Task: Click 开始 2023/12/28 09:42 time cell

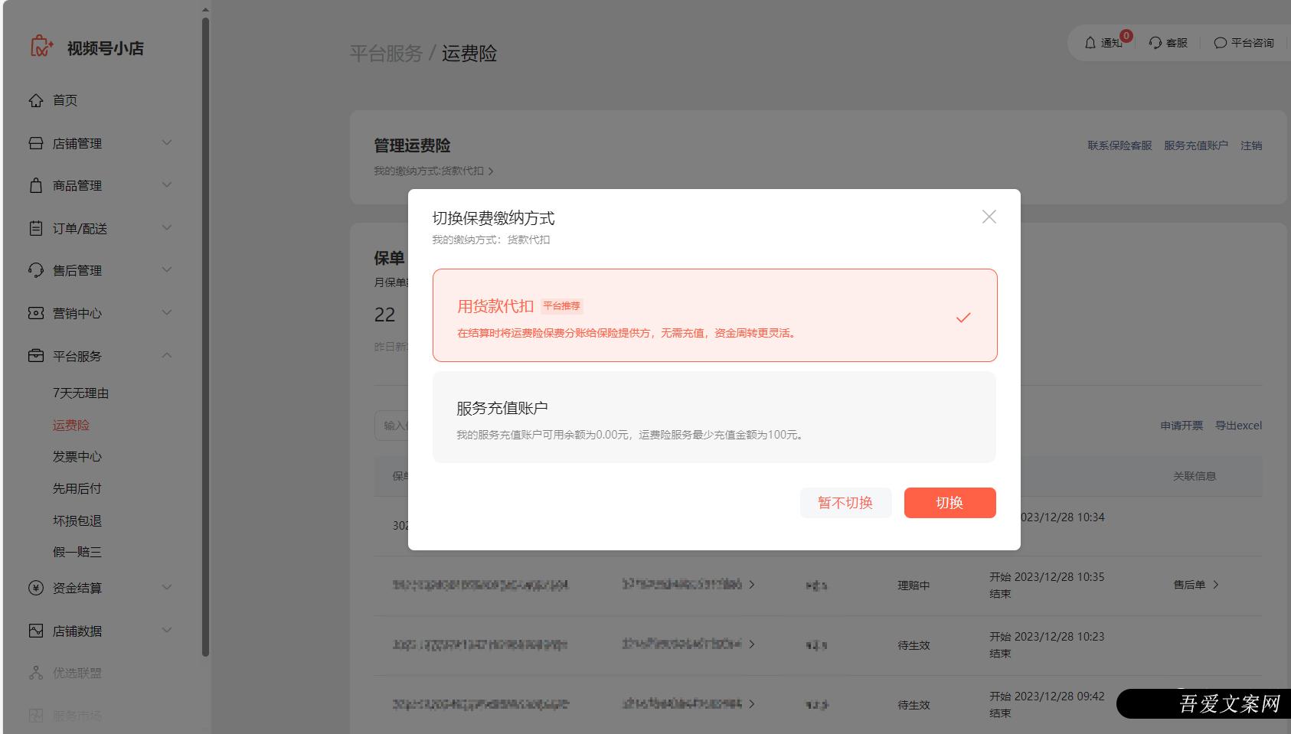Action: pyautogui.click(x=1047, y=696)
